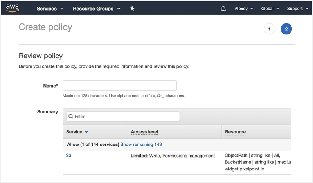Focus the Filter search field
313x183 pixels.
tap(125, 117)
